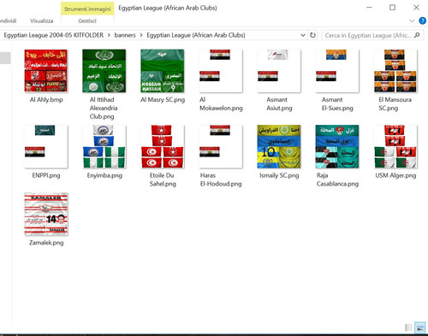Click the Raja Casablanca.png file name
Screen dimensions: 428x336
click(x=337, y=180)
